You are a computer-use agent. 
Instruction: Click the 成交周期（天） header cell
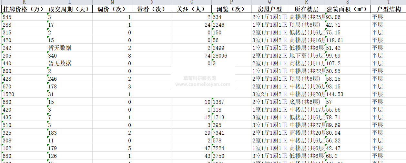tap(69, 9)
